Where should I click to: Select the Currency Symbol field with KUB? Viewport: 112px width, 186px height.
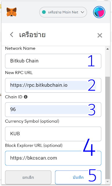[x=53, y=134]
